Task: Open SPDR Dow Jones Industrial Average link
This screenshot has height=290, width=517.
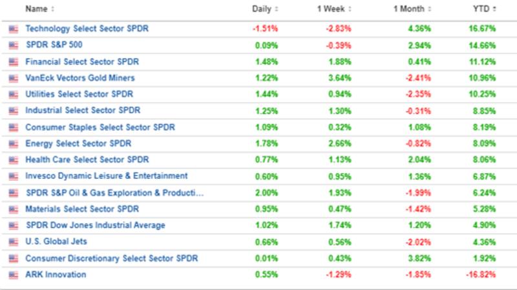Action: coord(96,225)
